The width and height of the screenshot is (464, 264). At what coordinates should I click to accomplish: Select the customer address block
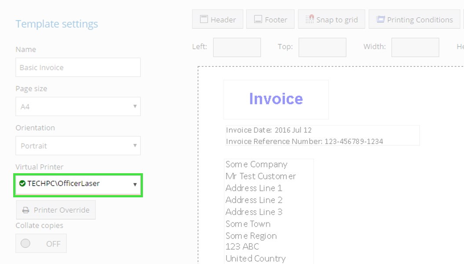[x=268, y=211]
